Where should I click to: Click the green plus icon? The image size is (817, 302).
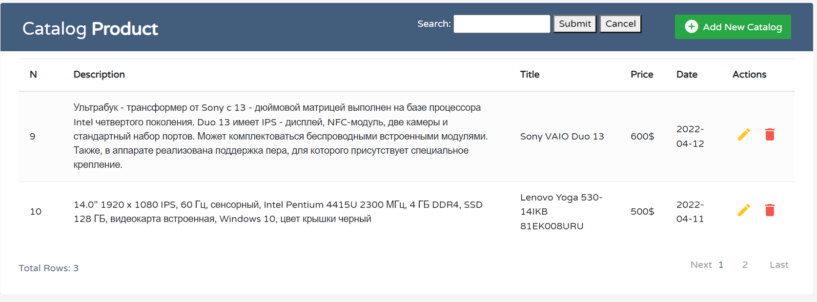click(x=692, y=27)
